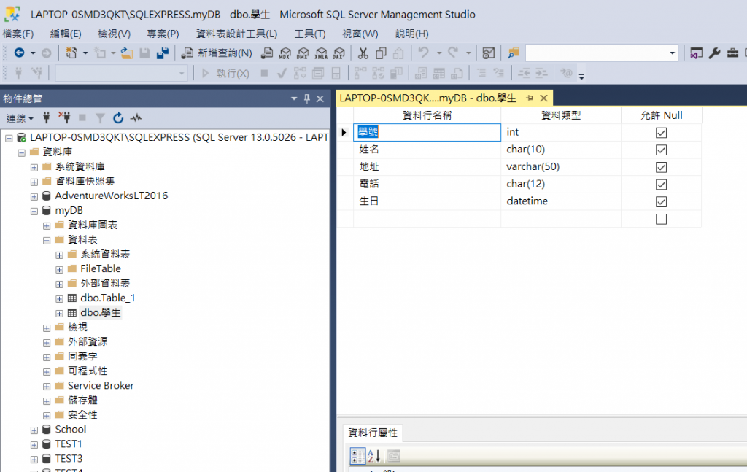Open dropdown arrow beside Navigate Backward
This screenshot has width=747, height=472.
pyautogui.click(x=33, y=53)
